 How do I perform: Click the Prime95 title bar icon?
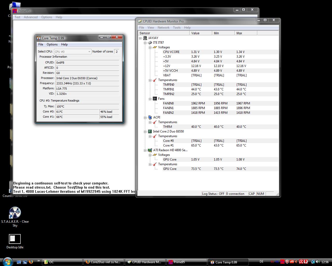pyautogui.click(x=15, y=11)
